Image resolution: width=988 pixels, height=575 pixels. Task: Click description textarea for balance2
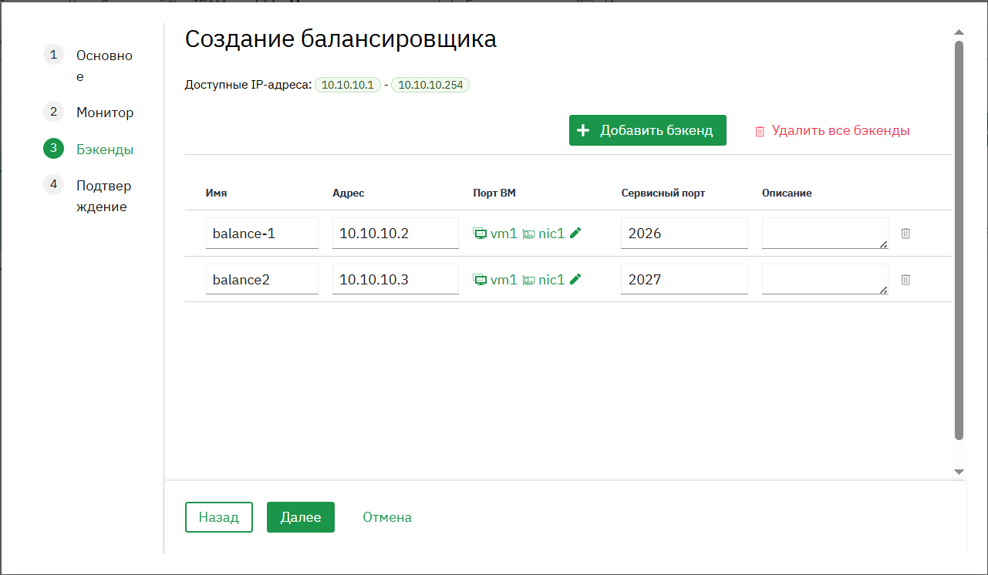click(824, 279)
